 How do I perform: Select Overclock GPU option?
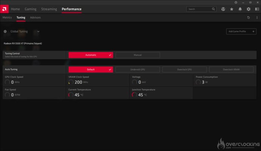[x=184, y=69]
